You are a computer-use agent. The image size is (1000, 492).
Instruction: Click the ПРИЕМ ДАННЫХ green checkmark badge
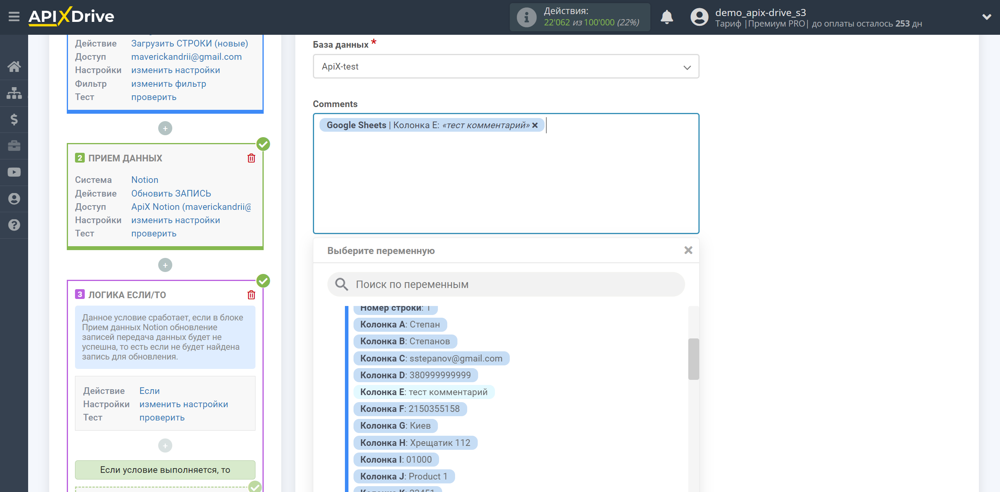pyautogui.click(x=263, y=144)
